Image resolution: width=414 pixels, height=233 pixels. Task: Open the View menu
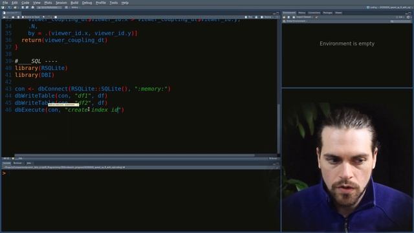coord(37,3)
